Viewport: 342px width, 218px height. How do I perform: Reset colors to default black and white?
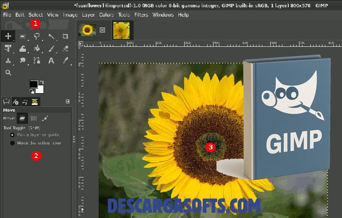(32, 92)
